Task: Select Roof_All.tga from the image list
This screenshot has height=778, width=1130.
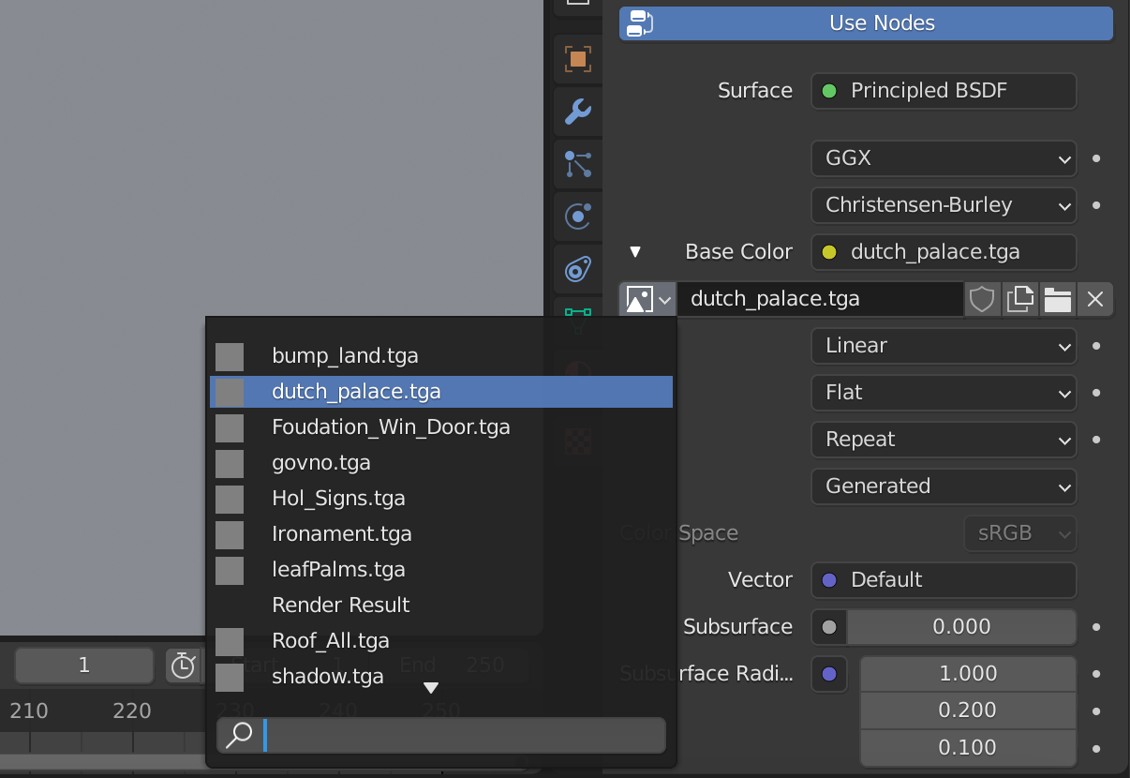Action: point(330,641)
